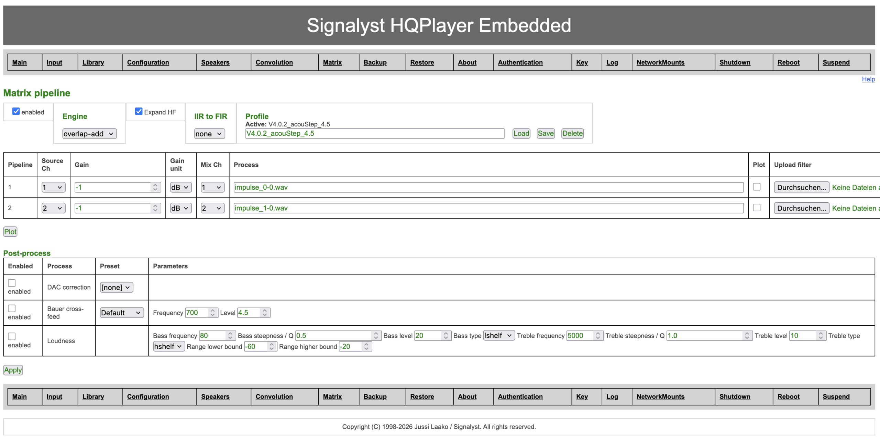Open the DAC correction preset dropdown
880x438 pixels.
tap(117, 287)
